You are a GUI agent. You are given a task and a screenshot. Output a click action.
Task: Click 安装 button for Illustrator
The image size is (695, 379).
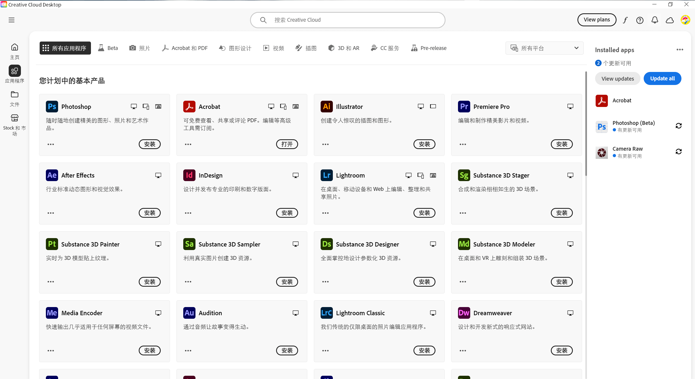(x=424, y=144)
